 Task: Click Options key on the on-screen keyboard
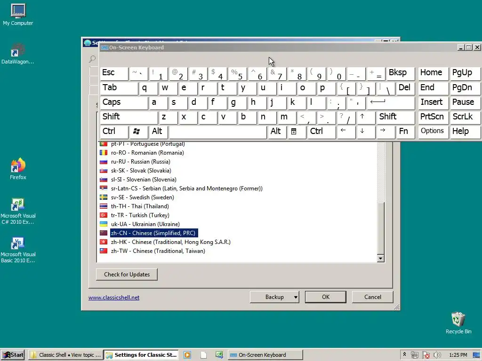pos(433,132)
